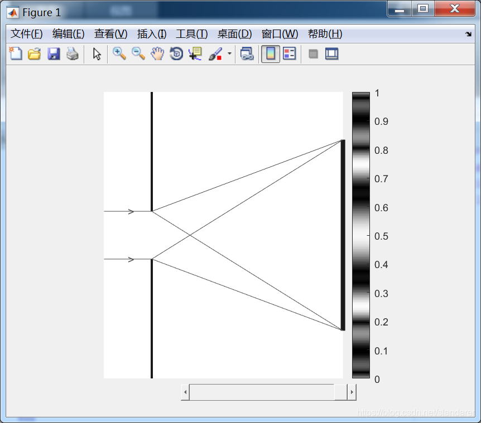Click the dock figure arrow at menu bar right
This screenshot has height=423, width=481.
tap(468, 34)
